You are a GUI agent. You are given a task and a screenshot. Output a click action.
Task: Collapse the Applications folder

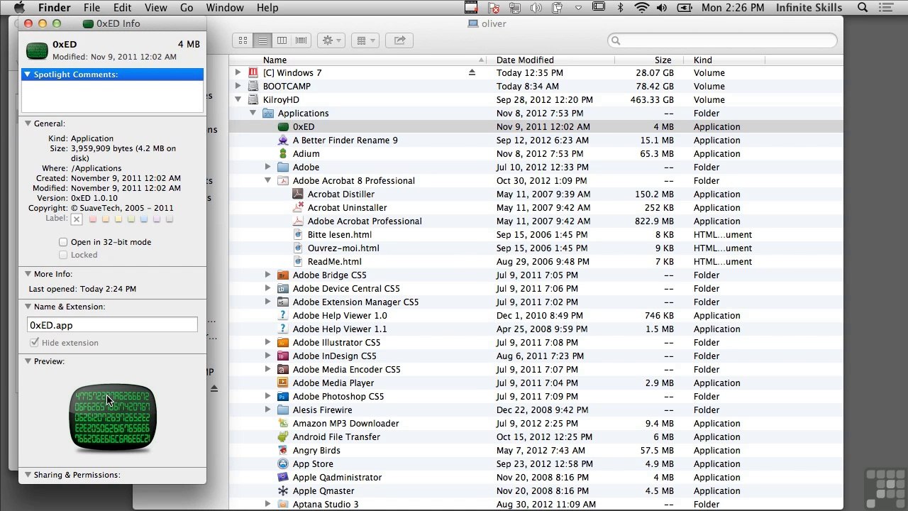coord(253,113)
